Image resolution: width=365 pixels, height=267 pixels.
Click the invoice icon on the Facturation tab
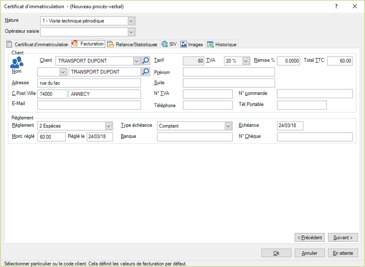click(75, 44)
